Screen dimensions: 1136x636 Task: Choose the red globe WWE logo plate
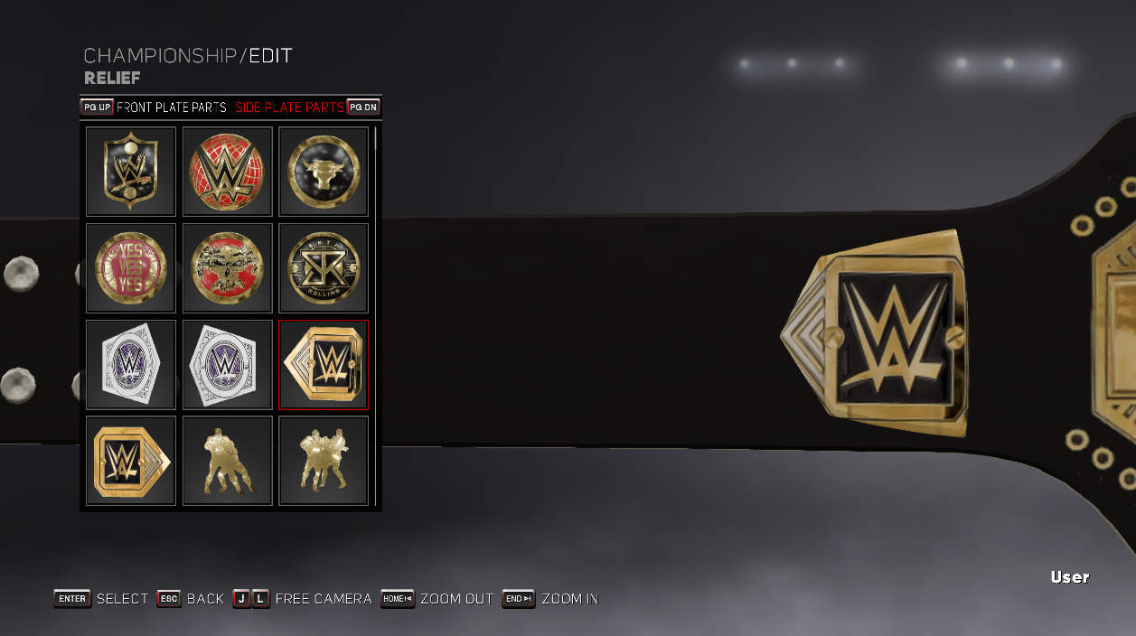228,172
